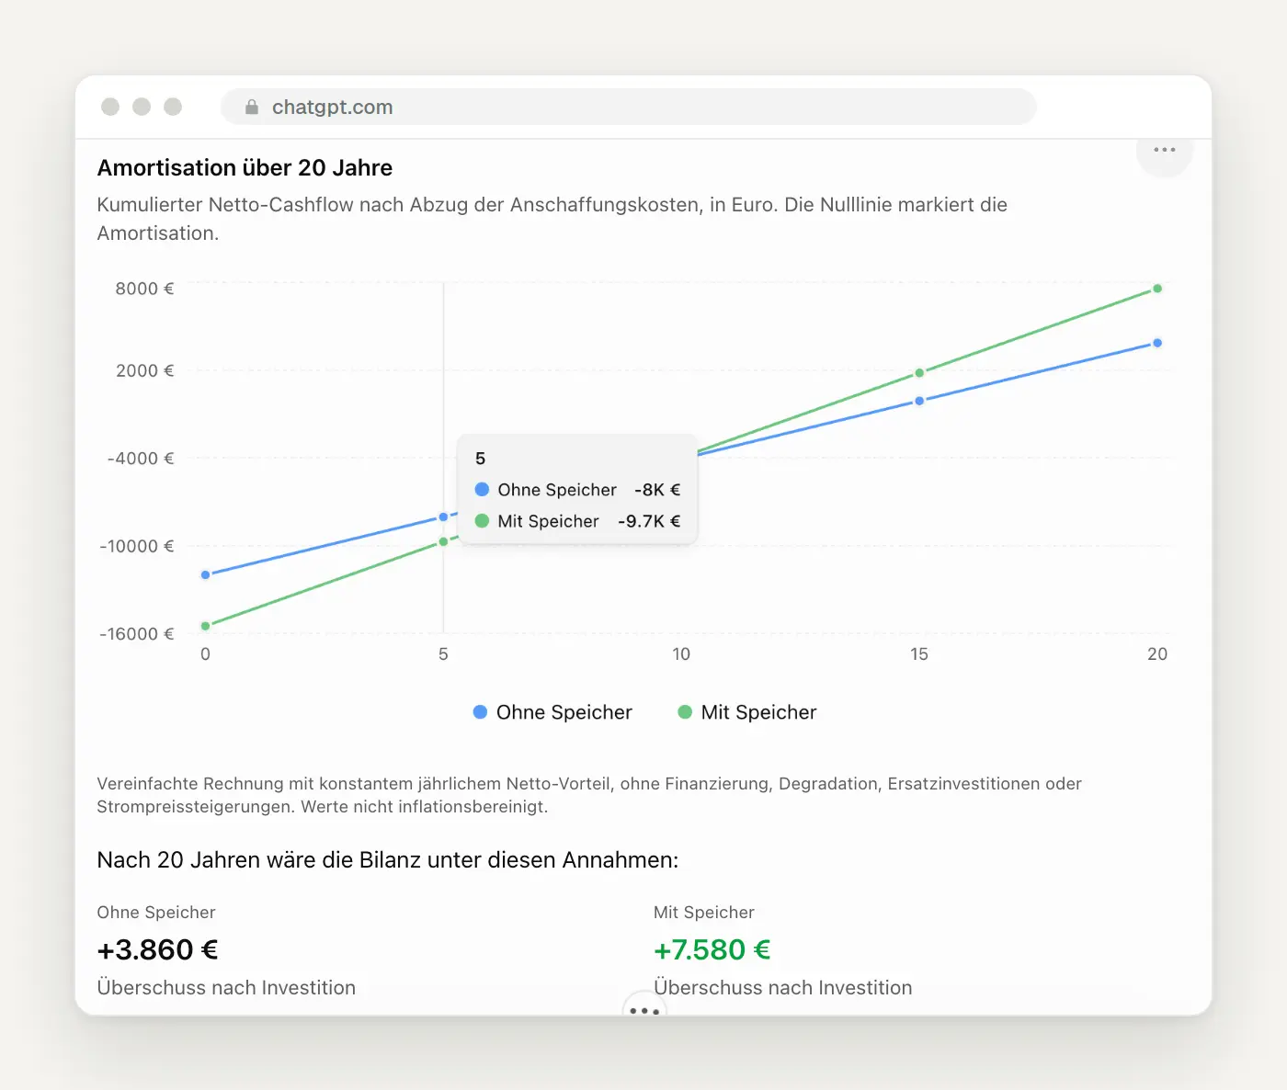Viewport: 1287px width, 1090px height.
Task: Click the 'Vereinfachte Rechnung' disclaimer paragraph
Action: point(589,795)
